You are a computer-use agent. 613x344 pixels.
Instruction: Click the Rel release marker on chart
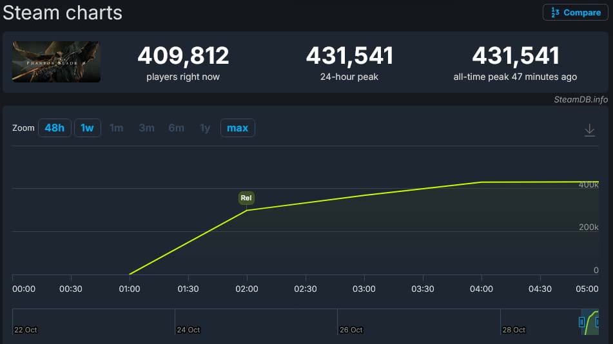pos(246,198)
